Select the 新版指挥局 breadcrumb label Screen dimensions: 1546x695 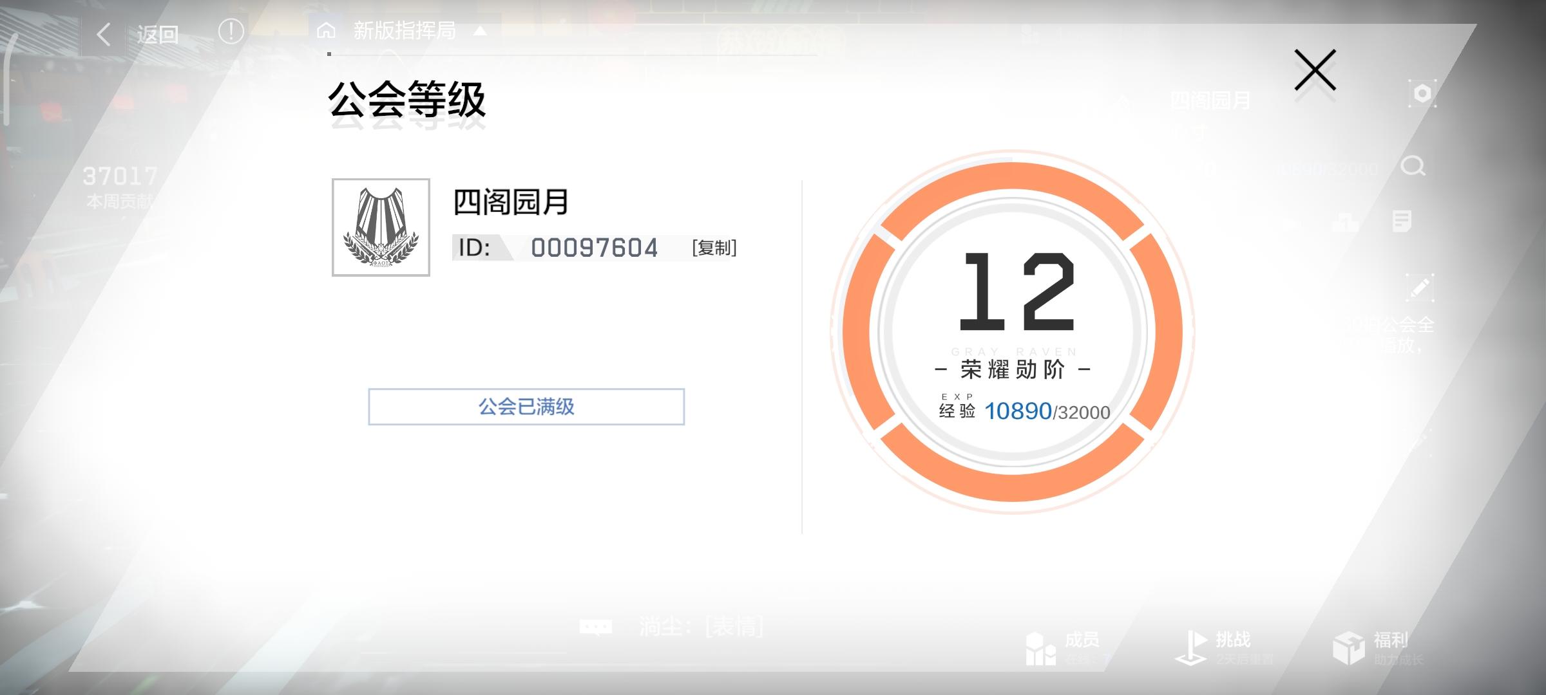point(405,30)
